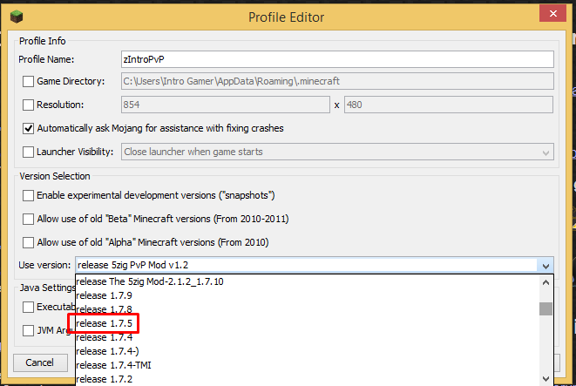Allow old Beta Minecraft versions checkbox
This screenshot has height=386, width=576.
tap(28, 219)
